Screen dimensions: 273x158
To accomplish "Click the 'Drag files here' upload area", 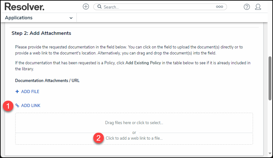I will pos(134,123).
